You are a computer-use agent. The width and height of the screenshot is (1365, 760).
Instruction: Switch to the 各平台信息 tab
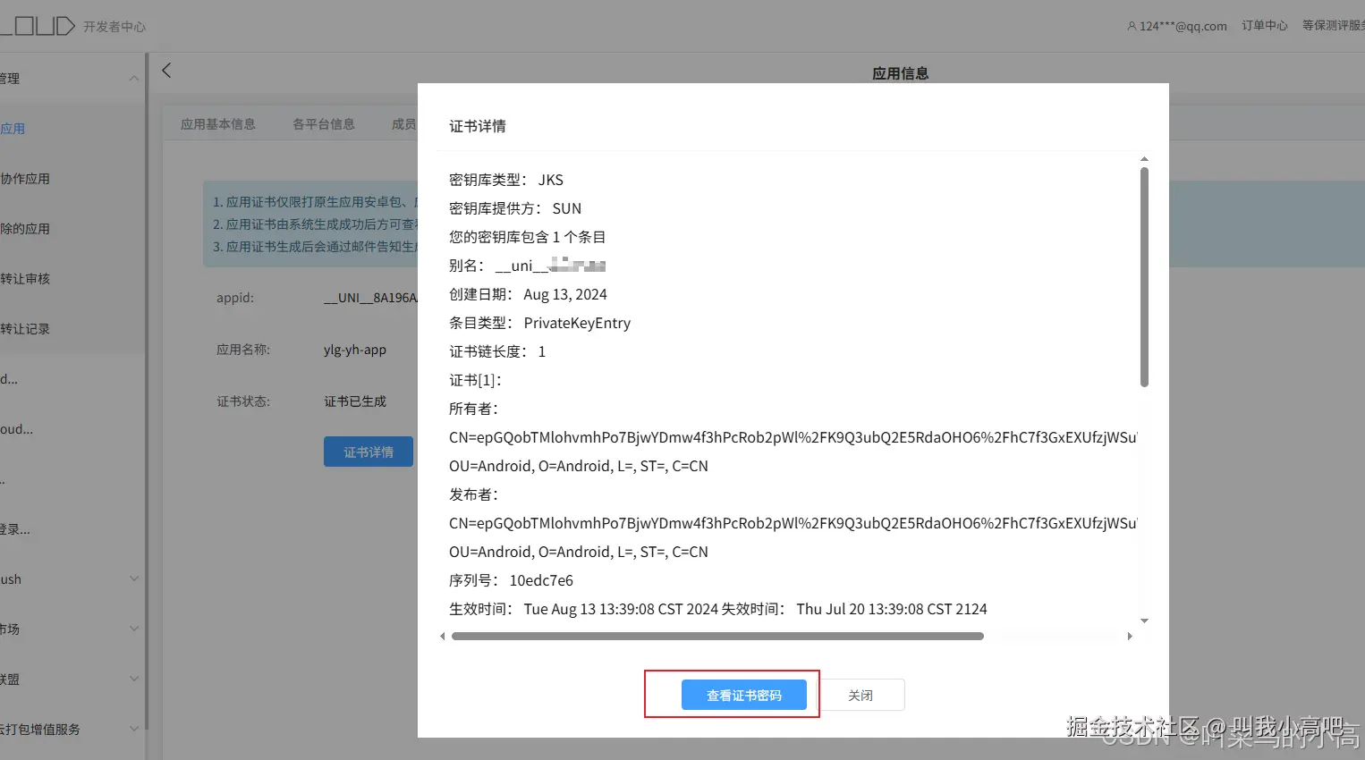324,124
